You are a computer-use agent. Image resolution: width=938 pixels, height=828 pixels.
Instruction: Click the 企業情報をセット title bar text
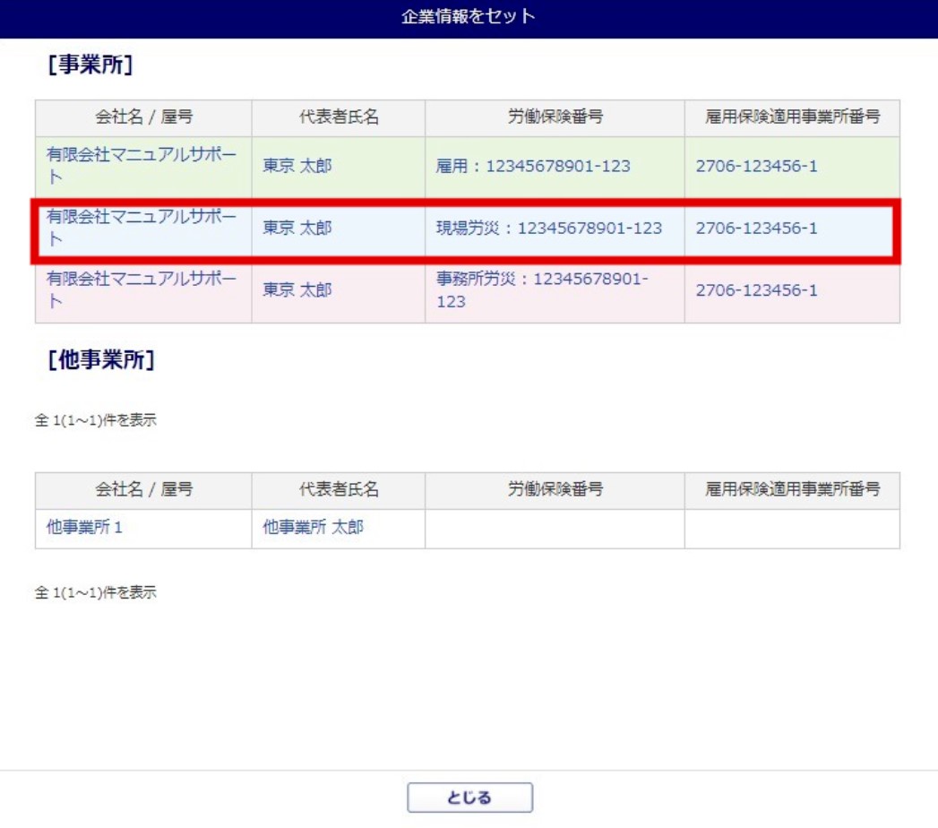point(469,16)
